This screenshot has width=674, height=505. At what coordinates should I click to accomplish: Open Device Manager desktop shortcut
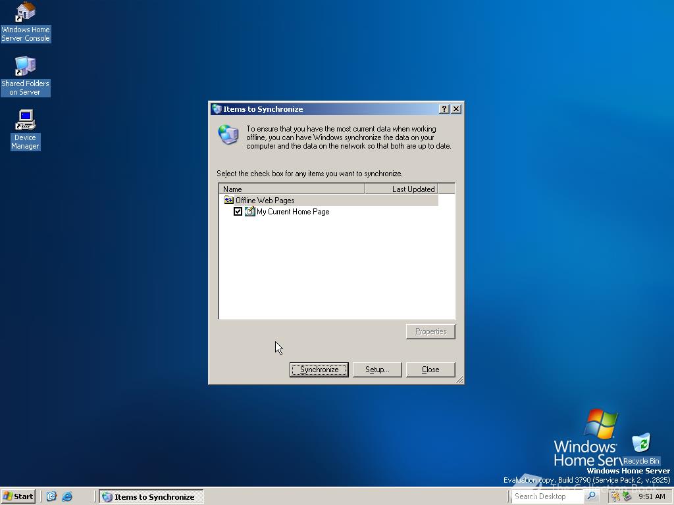[x=26, y=130]
